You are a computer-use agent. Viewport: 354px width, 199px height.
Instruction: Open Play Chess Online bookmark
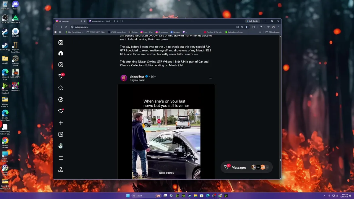74,32
